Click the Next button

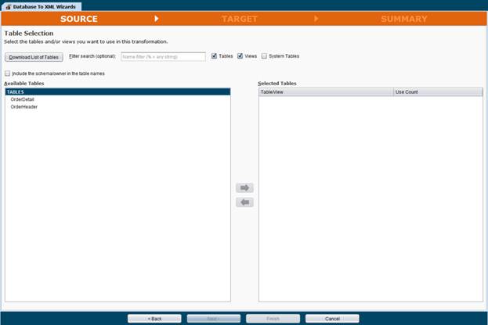click(x=214, y=319)
